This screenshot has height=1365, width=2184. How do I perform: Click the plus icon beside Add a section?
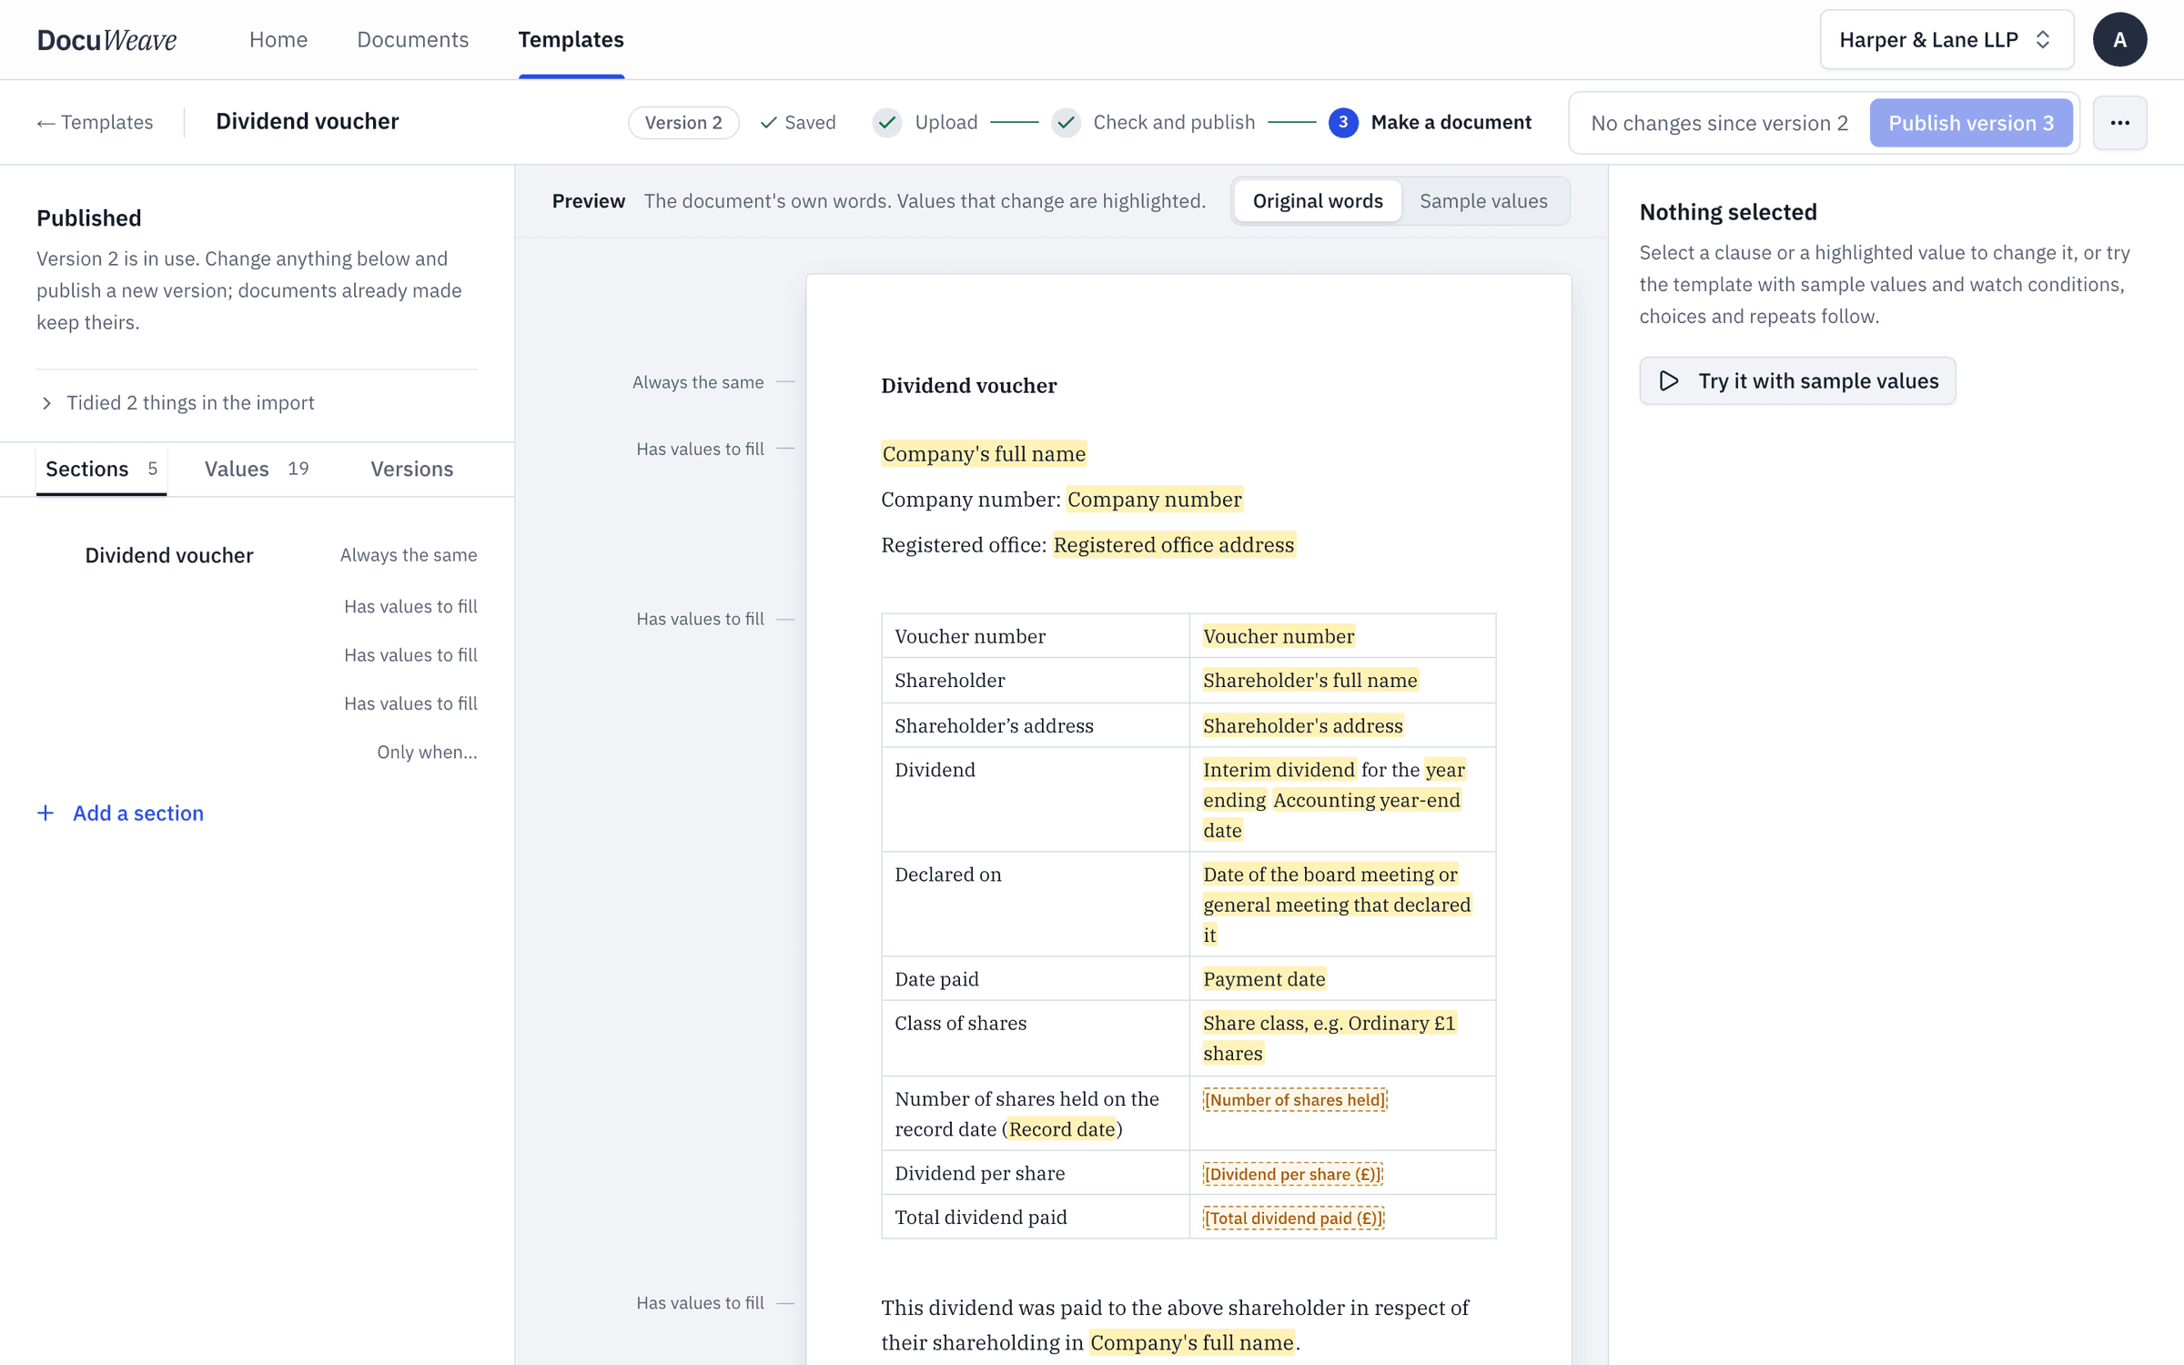[x=45, y=813]
